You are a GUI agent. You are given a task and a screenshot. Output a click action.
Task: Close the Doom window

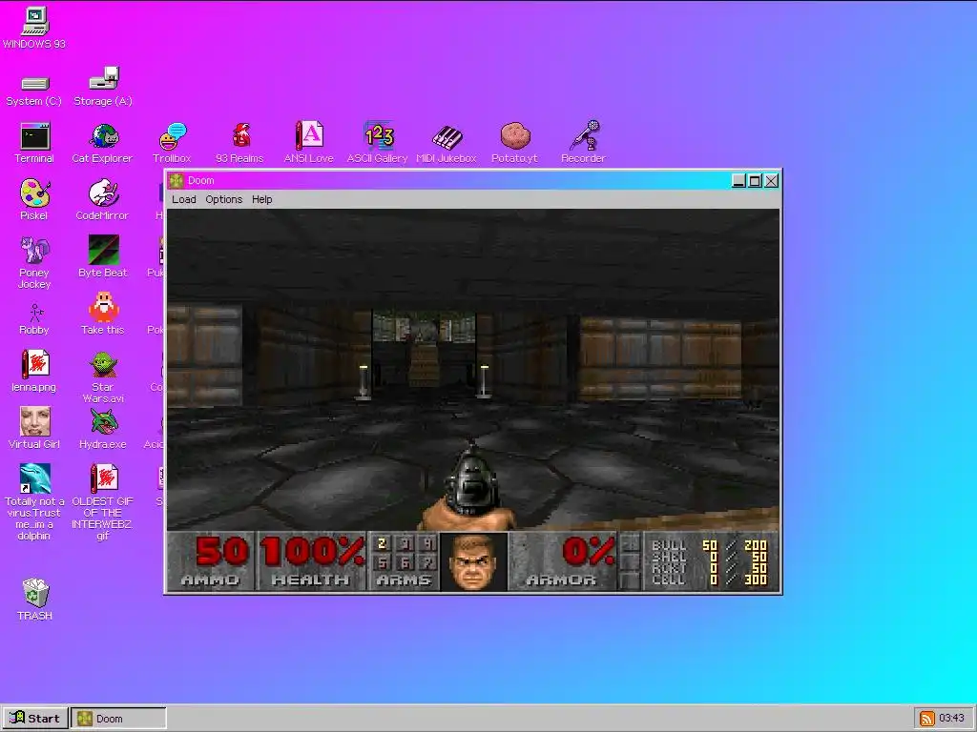pyautogui.click(x=771, y=181)
